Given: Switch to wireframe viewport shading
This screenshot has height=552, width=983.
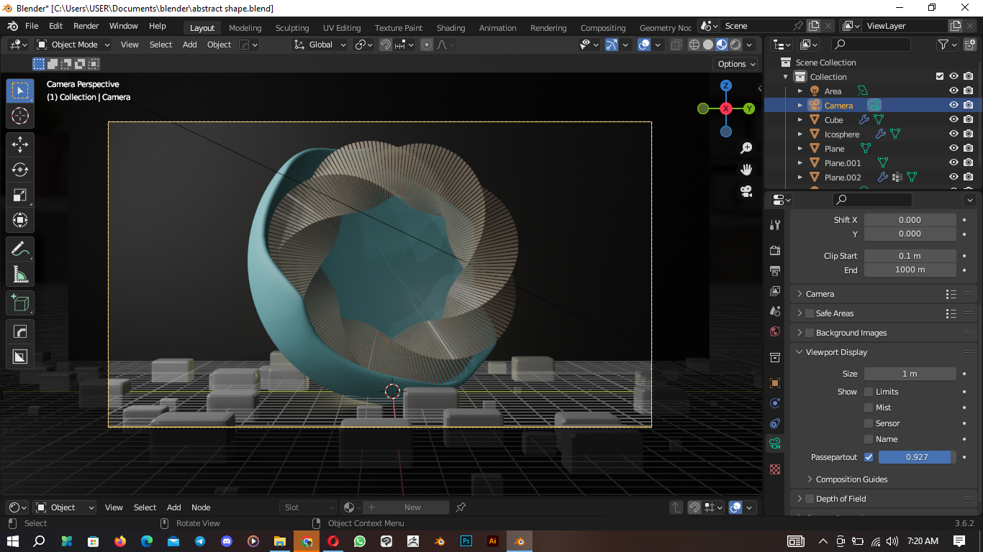Looking at the screenshot, I should (x=694, y=45).
